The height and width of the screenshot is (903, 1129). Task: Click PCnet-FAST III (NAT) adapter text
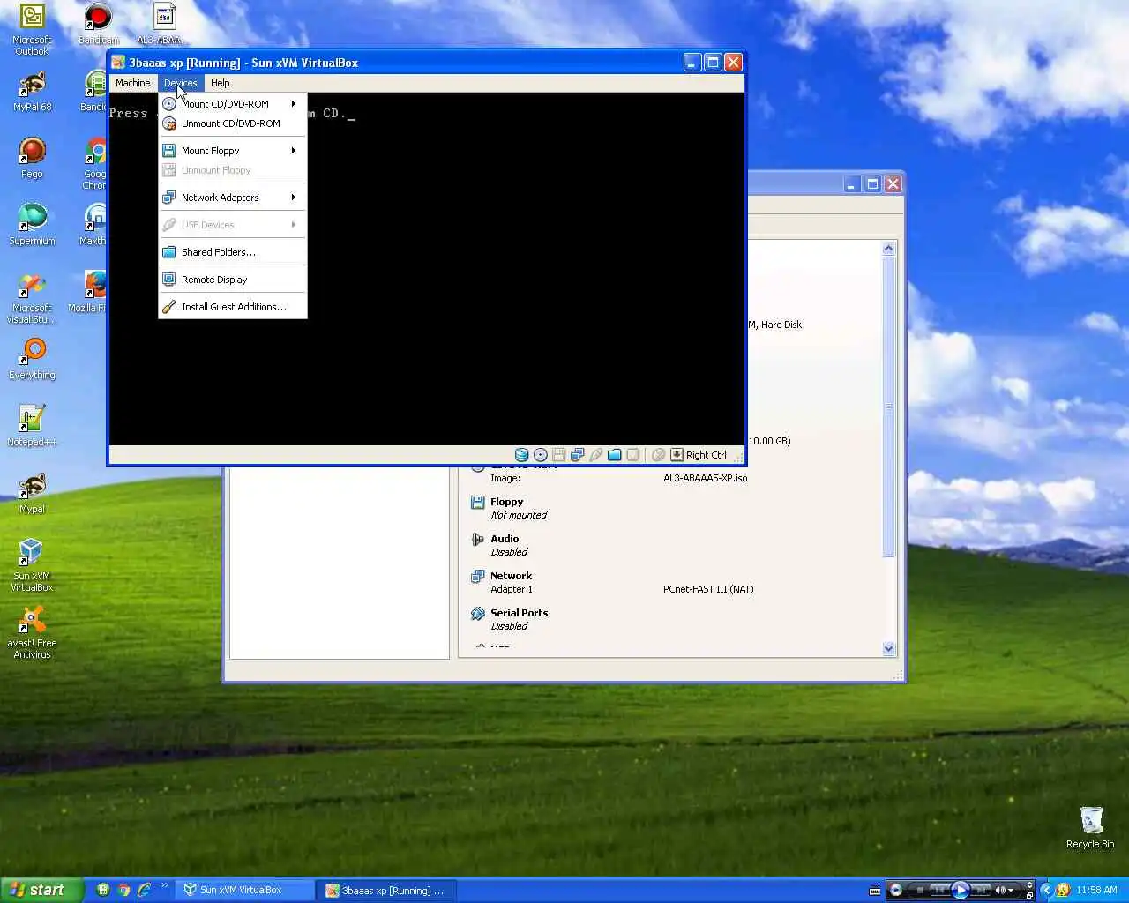pos(708,589)
